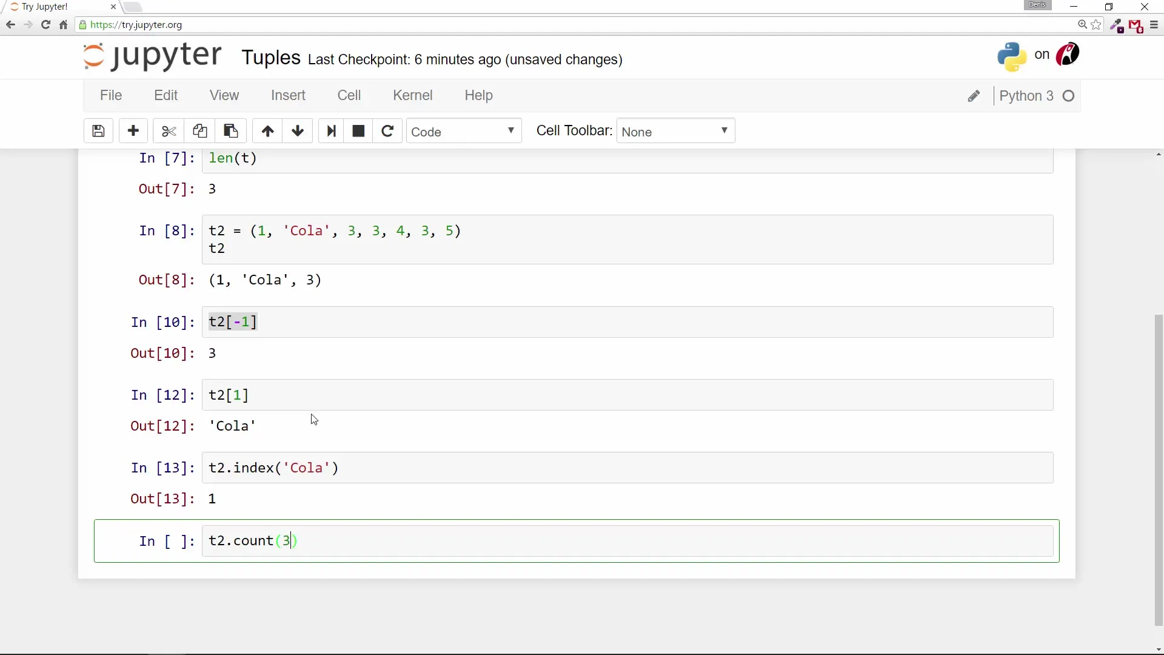Open the Cell Toolbar None dropdown
Screen dimensions: 1164x655
(676, 131)
